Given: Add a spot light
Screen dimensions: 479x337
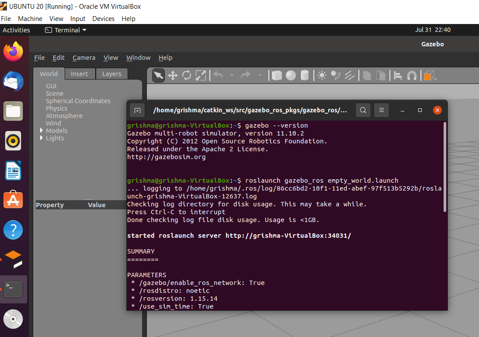Looking at the screenshot, I should 336,75.
